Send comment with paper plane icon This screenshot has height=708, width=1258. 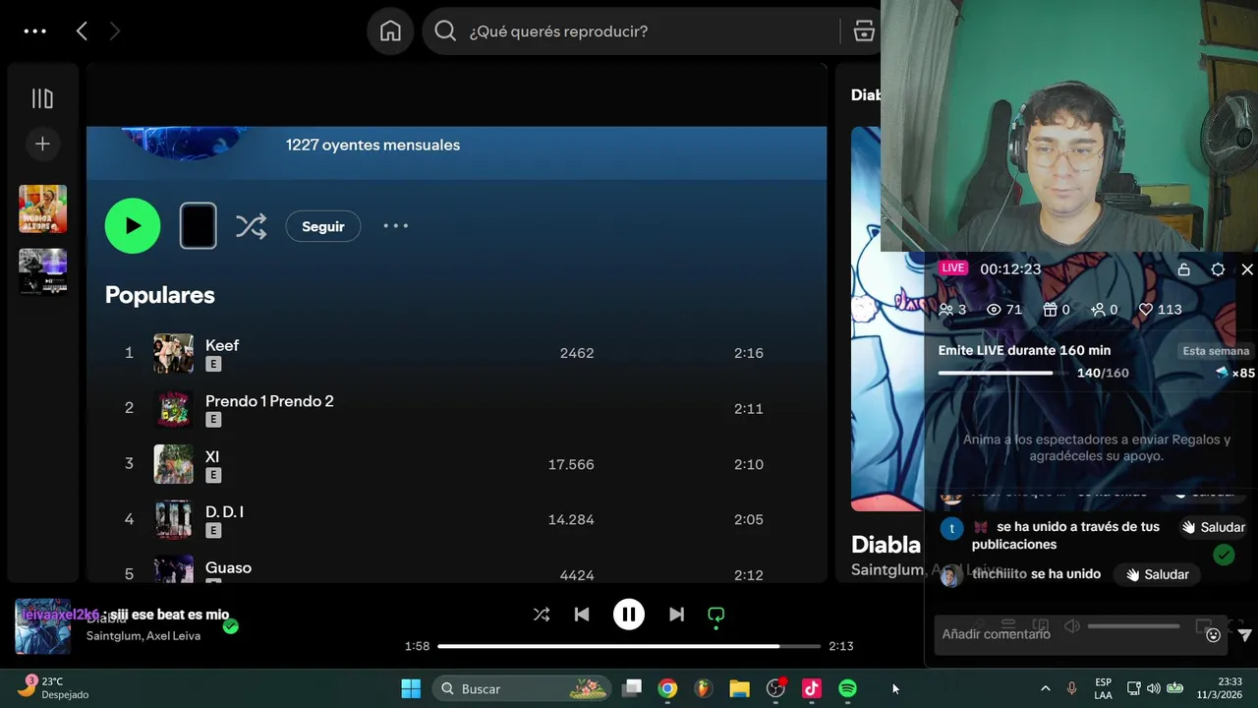pos(1244,635)
